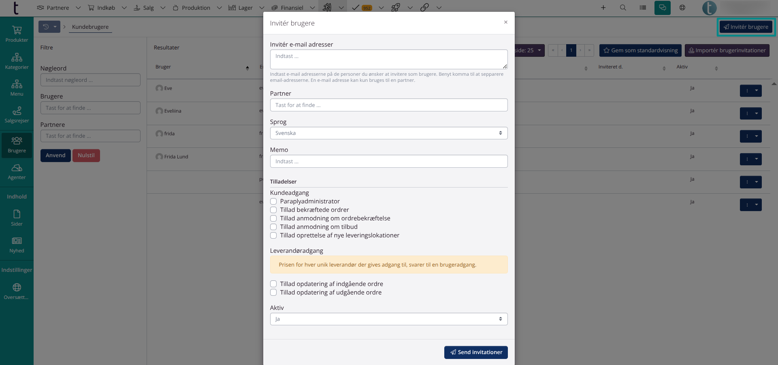Click Send invitationer button
Image resolution: width=778 pixels, height=365 pixels.
coord(475,352)
